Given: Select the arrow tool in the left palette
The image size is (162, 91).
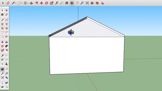Looking at the screenshot, I should [3, 10].
